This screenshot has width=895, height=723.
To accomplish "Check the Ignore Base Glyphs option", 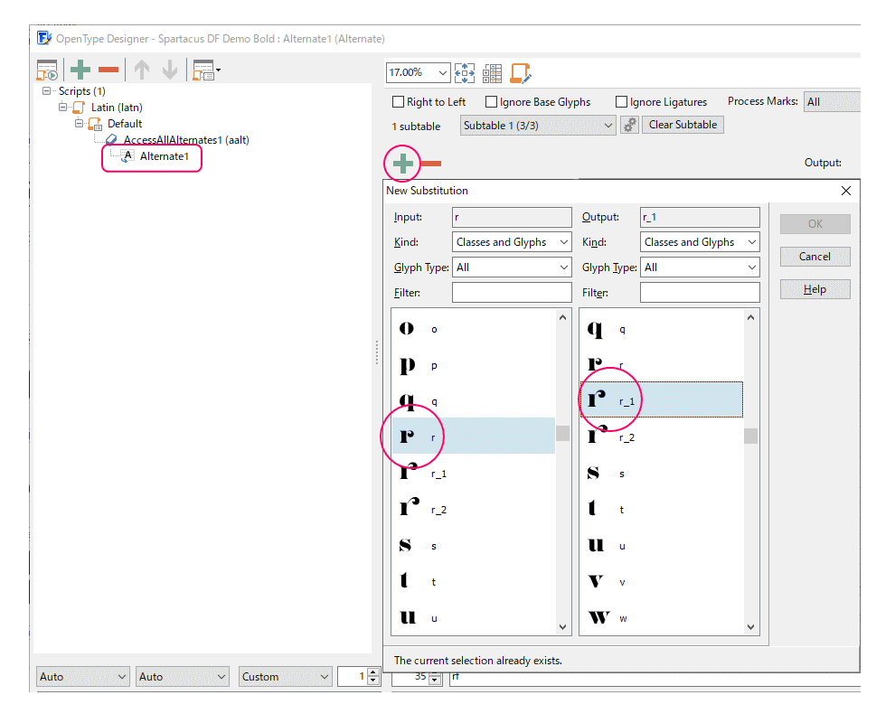I will tap(492, 102).
